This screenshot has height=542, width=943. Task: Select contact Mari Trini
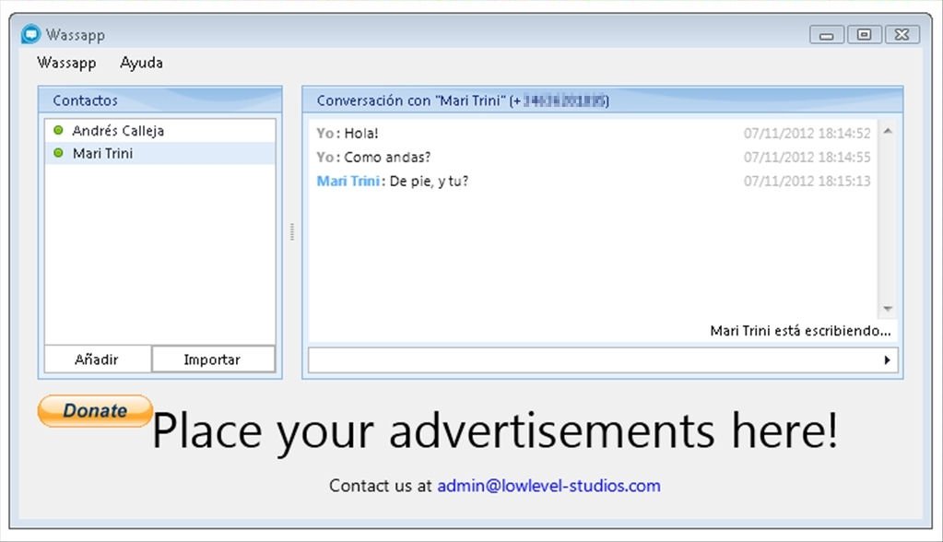(x=160, y=153)
